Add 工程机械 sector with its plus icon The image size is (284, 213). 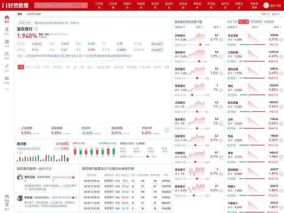[281, 56]
